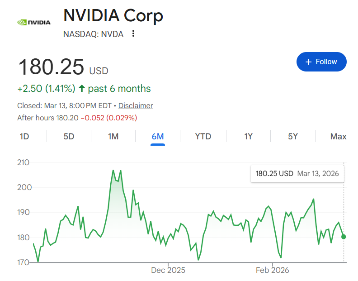This screenshot has height=281, width=358.
Task: Show the Max time range
Action: tap(338, 136)
